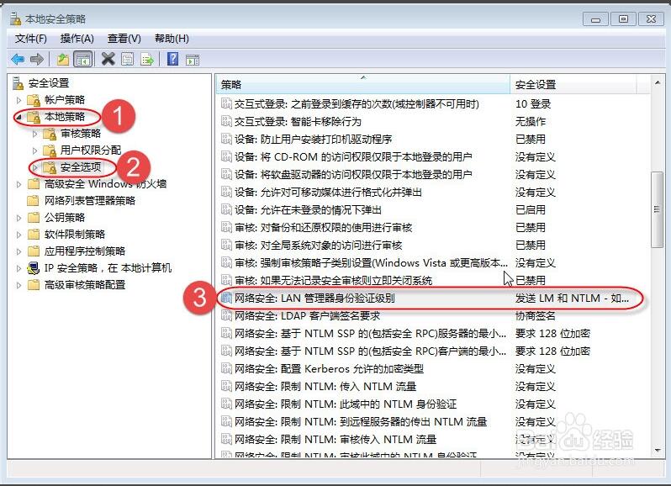The width and height of the screenshot is (671, 486).
Task: Toggle the show/hide console tree icon
Action: click(x=83, y=59)
